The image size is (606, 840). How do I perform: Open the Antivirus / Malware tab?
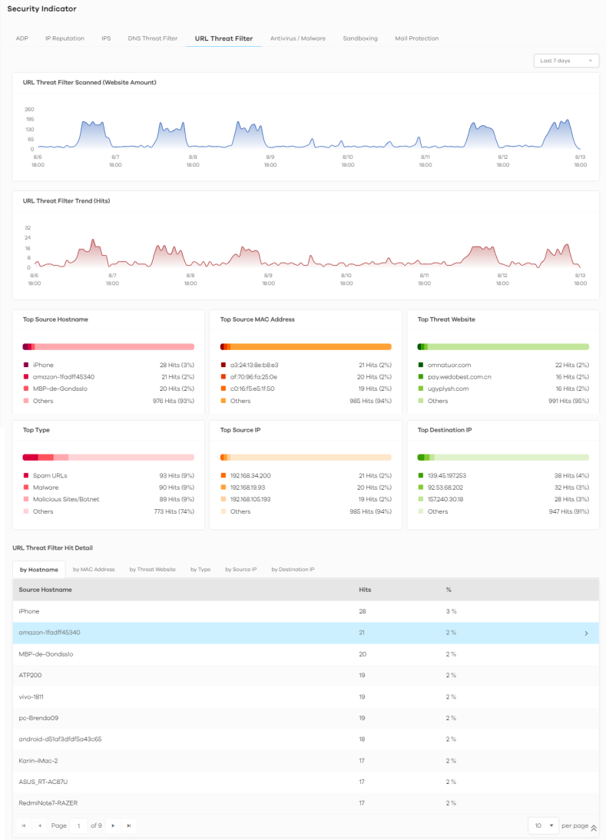tap(297, 38)
